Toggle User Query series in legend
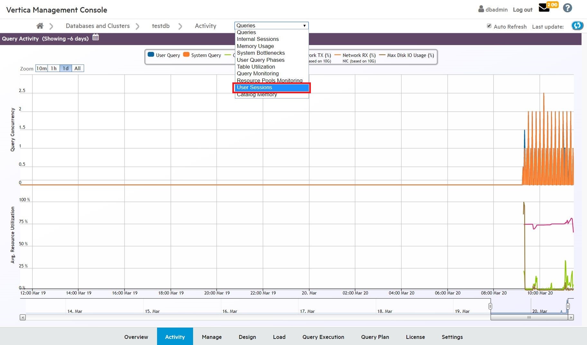Image resolution: width=587 pixels, height=345 pixels. coord(164,55)
